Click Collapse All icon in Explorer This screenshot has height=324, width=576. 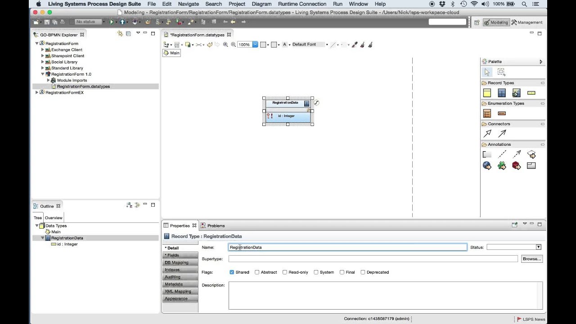tap(128, 34)
